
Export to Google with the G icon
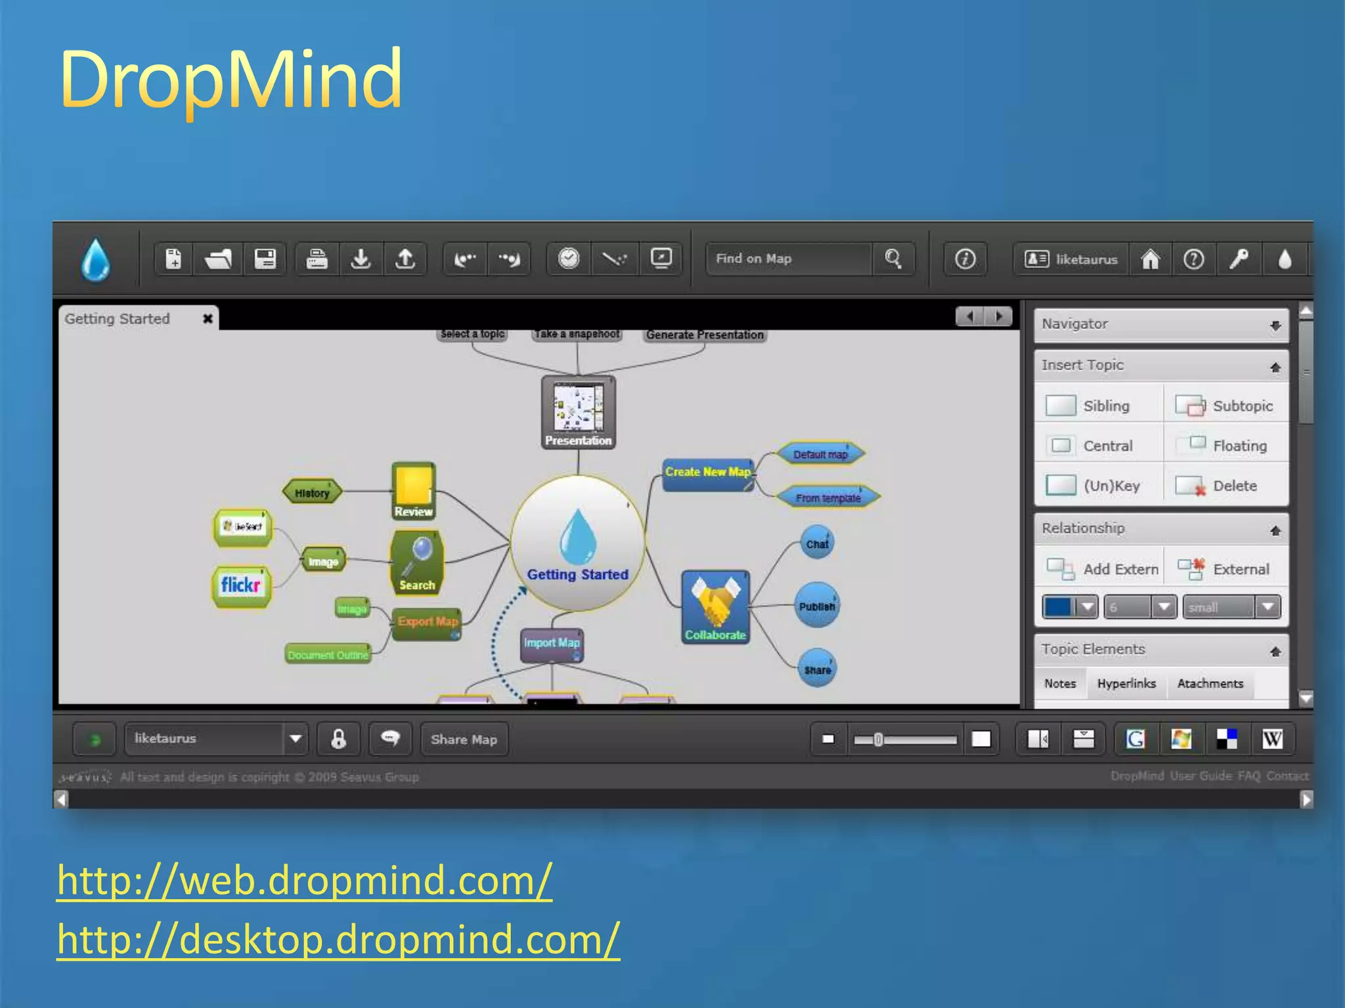tap(1136, 739)
